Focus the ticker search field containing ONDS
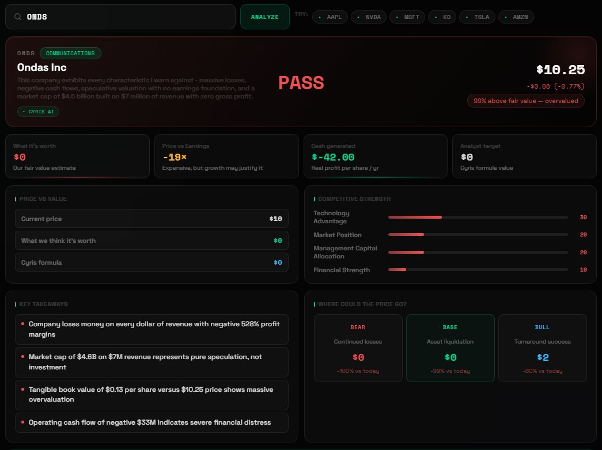This screenshot has width=602, height=450. [x=120, y=17]
